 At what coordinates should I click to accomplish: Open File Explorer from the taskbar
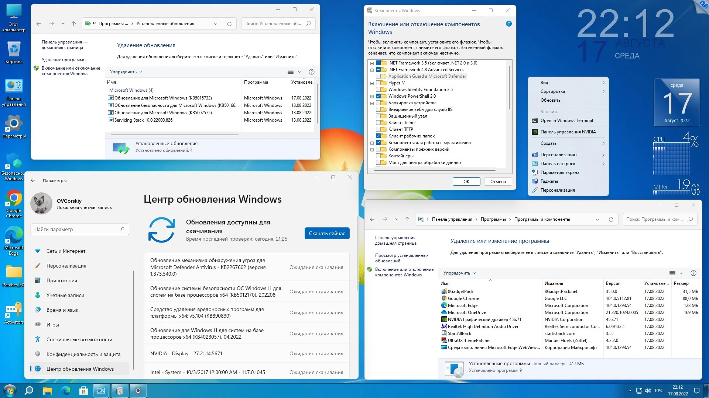pos(47,391)
